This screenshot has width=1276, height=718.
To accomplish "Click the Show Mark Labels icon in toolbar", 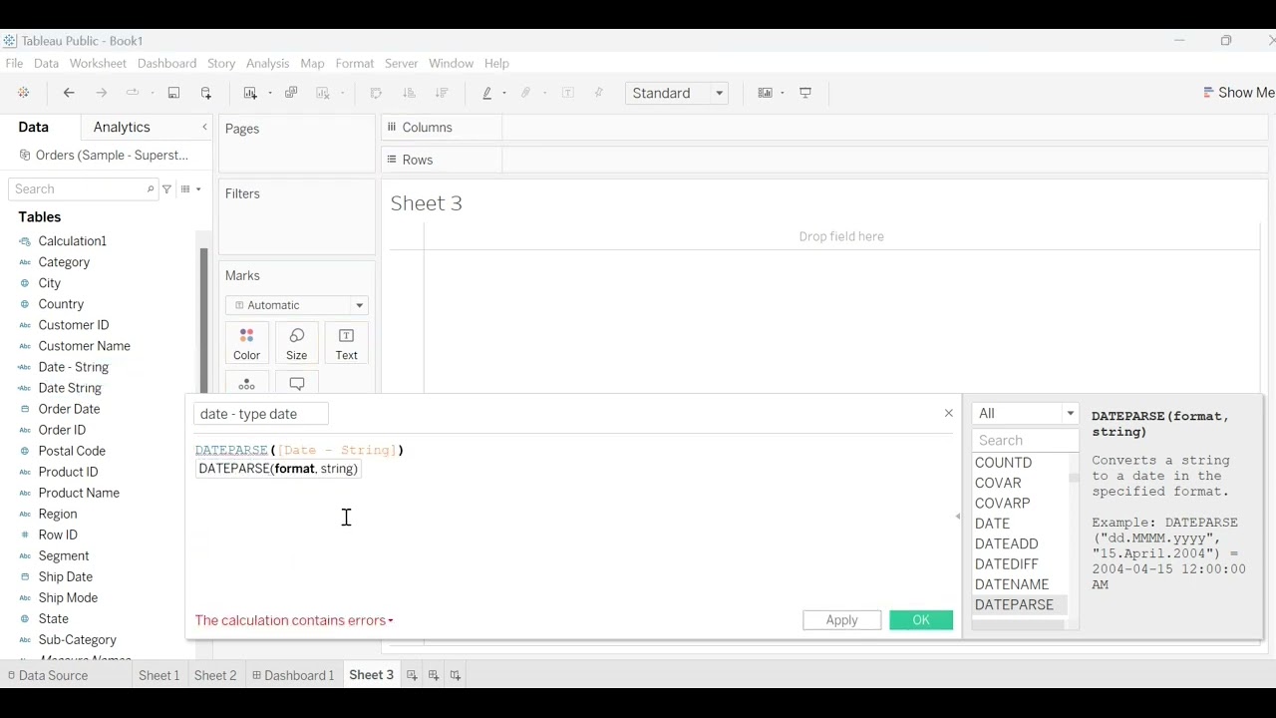I will point(568,93).
